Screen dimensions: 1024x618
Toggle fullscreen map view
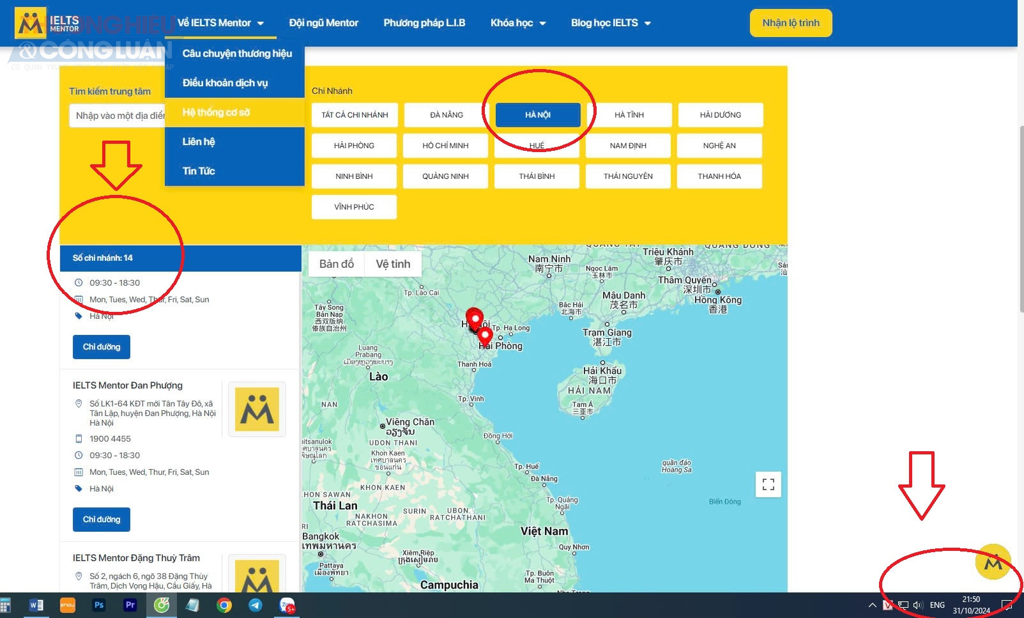768,484
